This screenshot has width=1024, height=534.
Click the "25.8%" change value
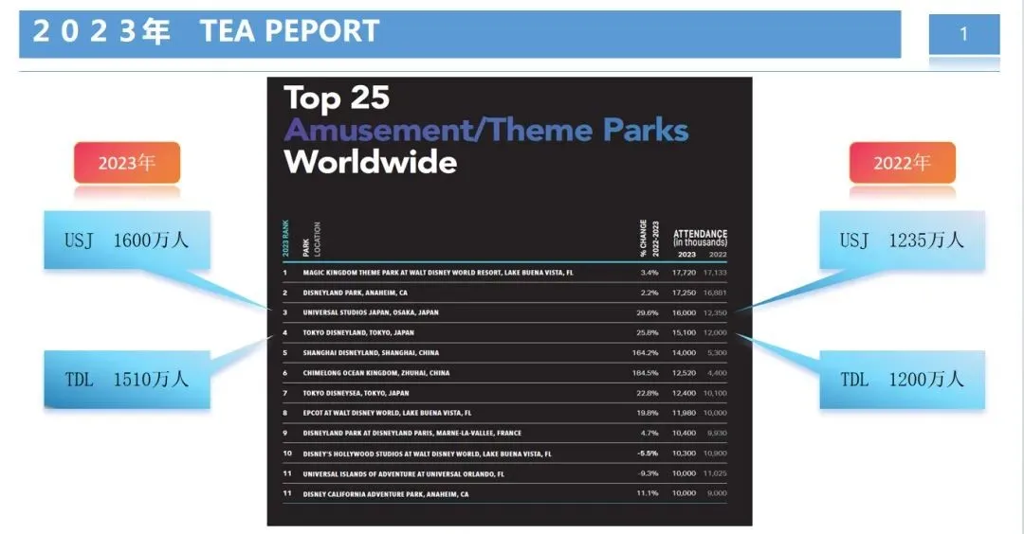point(648,332)
